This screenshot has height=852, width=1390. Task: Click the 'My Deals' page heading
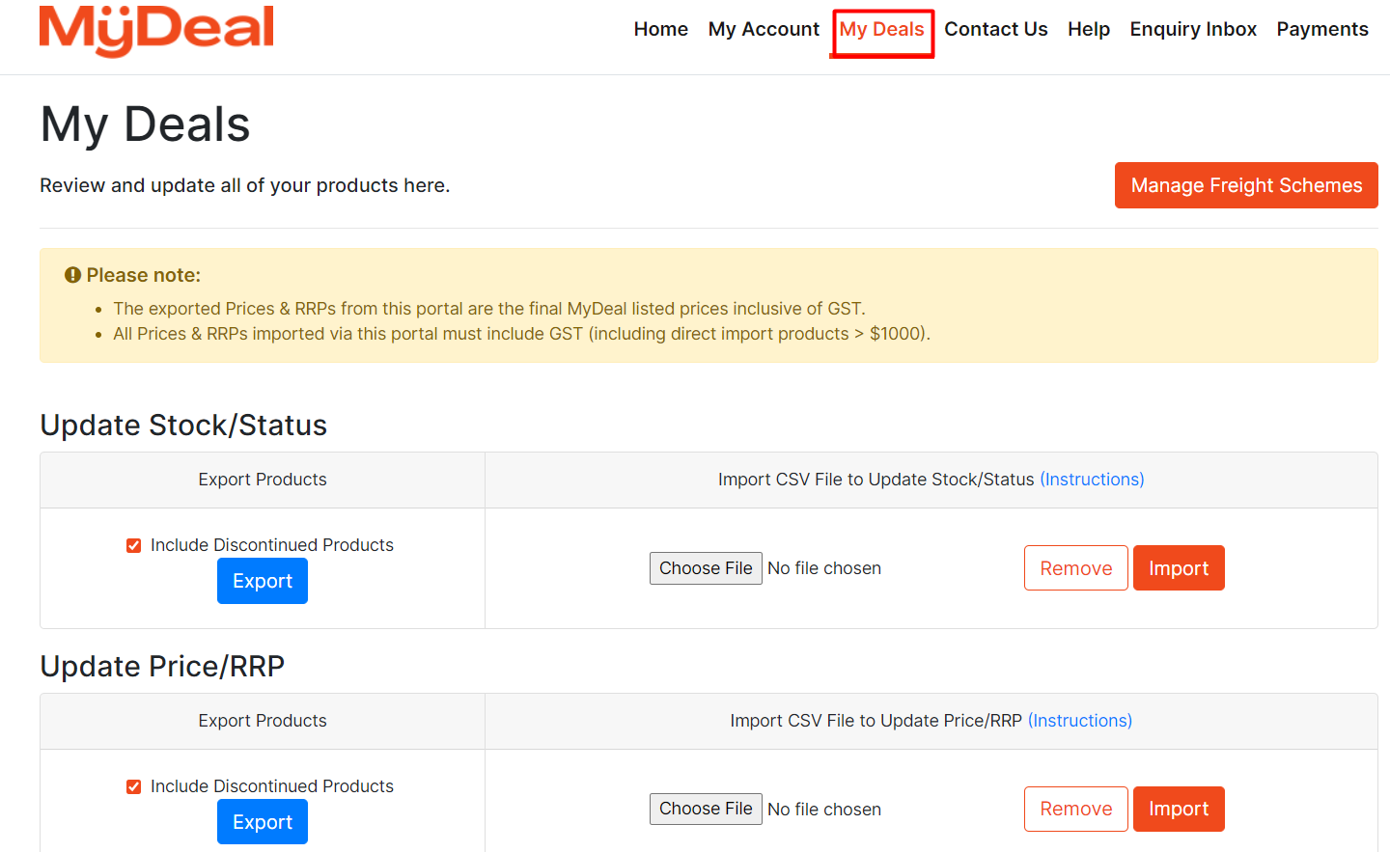(x=146, y=124)
